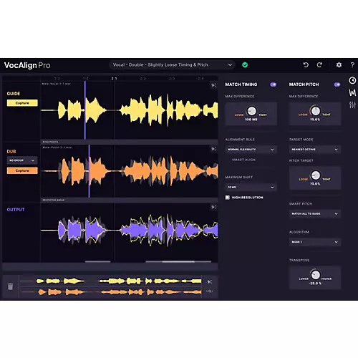Click the purple playhead on the Dub track
Image resolution: width=358 pixels, height=358 pixels.
pyautogui.click(x=89, y=171)
